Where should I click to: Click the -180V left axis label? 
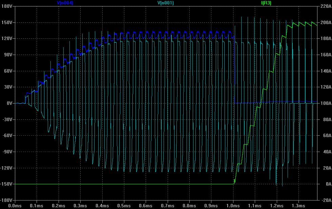click(x=6, y=200)
